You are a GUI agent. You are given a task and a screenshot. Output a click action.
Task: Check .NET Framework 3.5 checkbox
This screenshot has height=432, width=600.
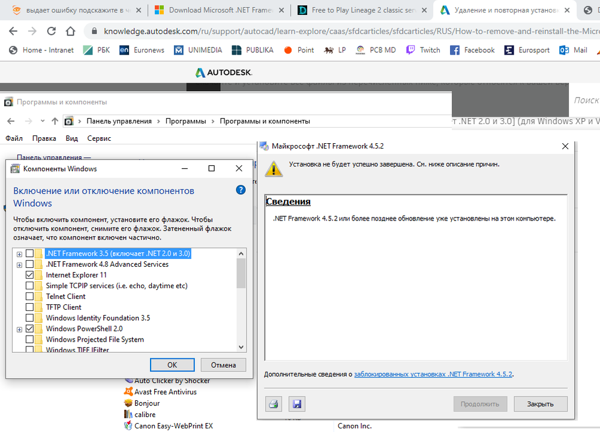pyautogui.click(x=30, y=253)
